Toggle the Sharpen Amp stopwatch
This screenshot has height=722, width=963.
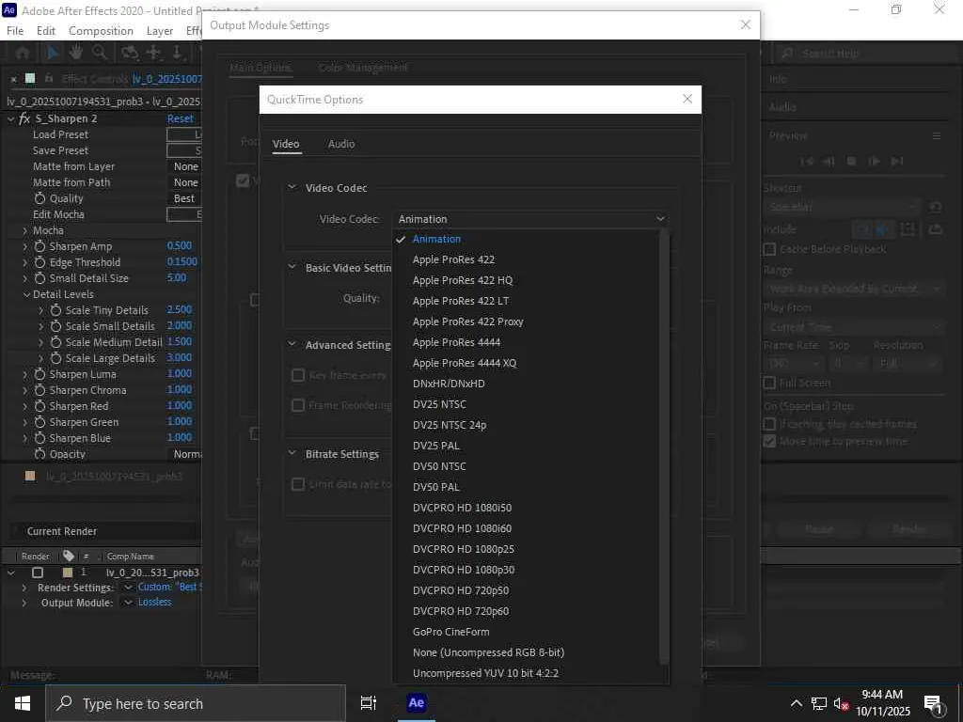click(39, 246)
